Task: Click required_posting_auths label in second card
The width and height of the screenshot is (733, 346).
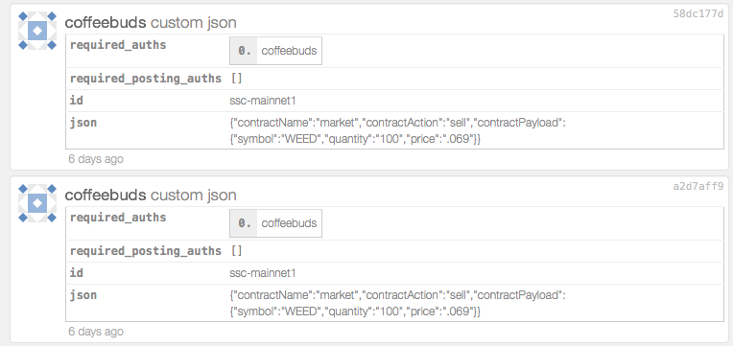Action: click(146, 251)
